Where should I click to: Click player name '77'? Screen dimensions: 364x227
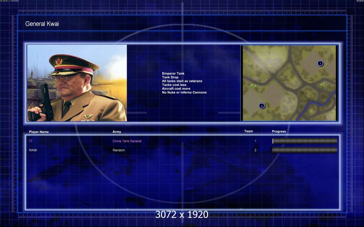click(31, 141)
